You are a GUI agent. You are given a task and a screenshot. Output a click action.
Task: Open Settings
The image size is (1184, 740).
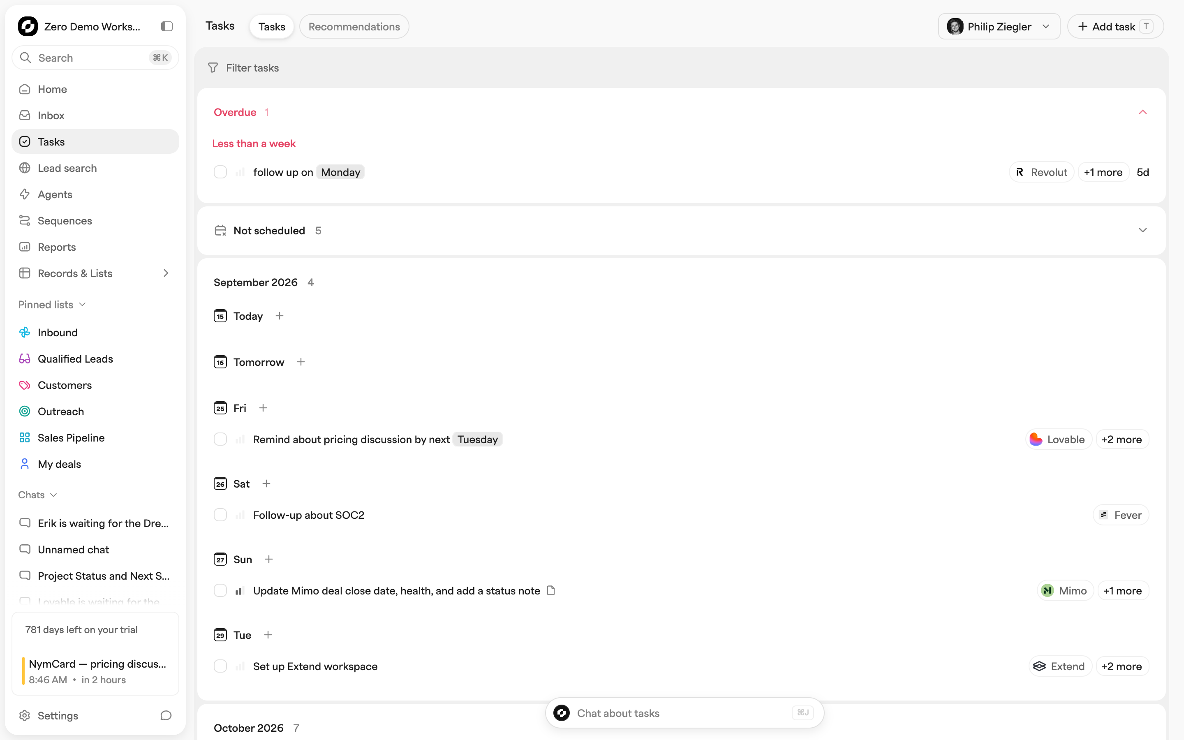pyautogui.click(x=49, y=715)
